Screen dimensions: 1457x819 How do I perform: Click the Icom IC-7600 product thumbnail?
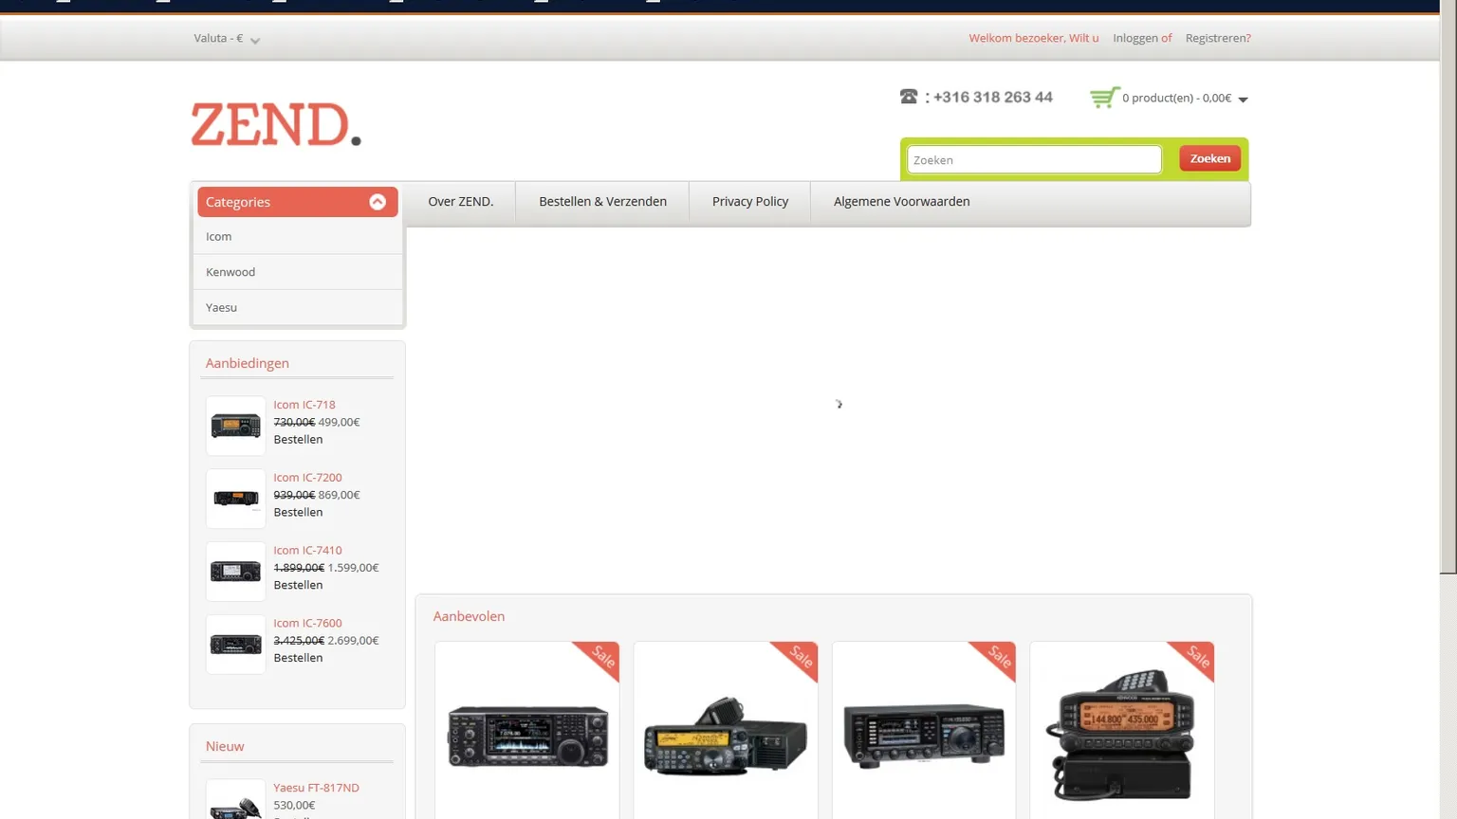pyautogui.click(x=235, y=645)
